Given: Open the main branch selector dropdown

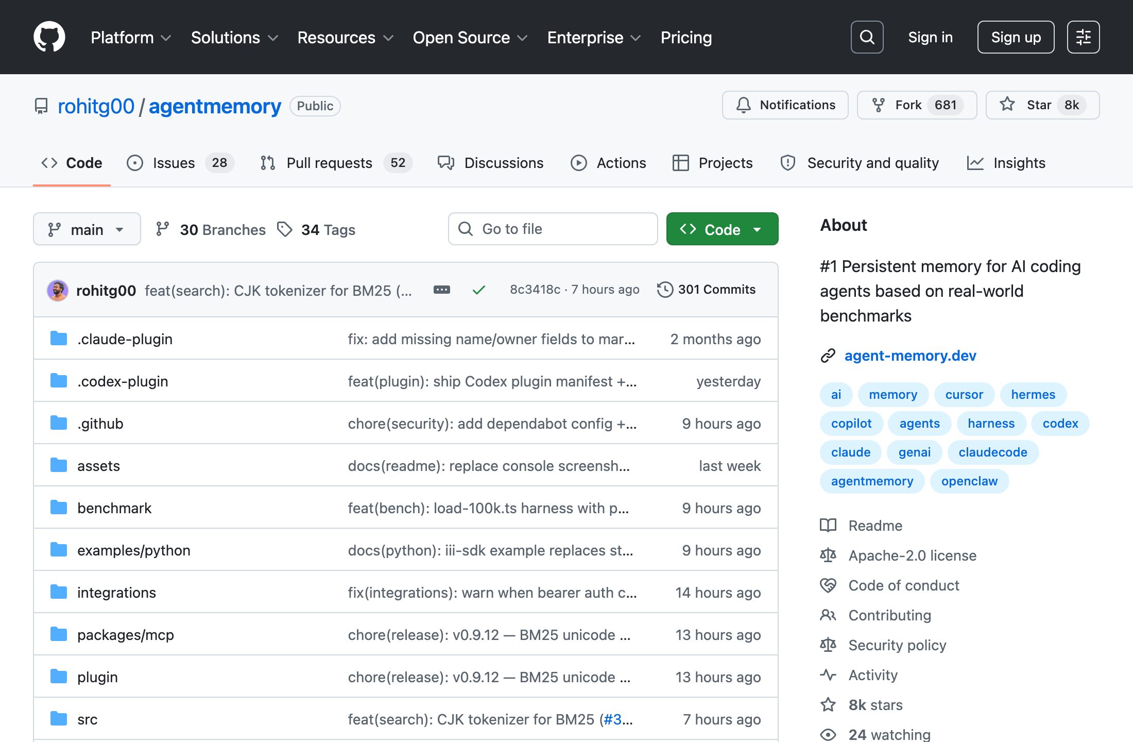Looking at the screenshot, I should pyautogui.click(x=87, y=229).
